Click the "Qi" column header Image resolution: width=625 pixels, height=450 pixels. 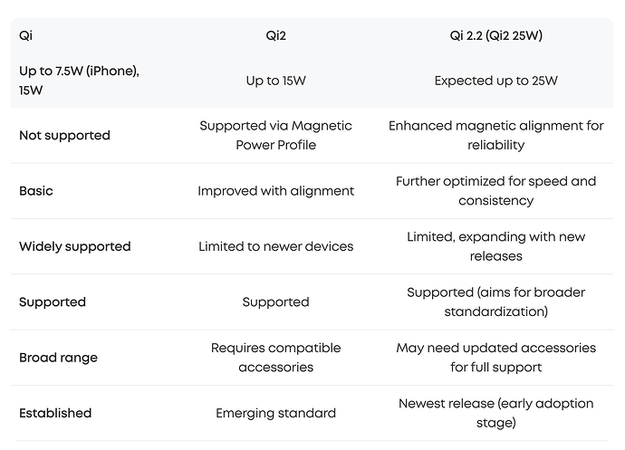click(26, 36)
